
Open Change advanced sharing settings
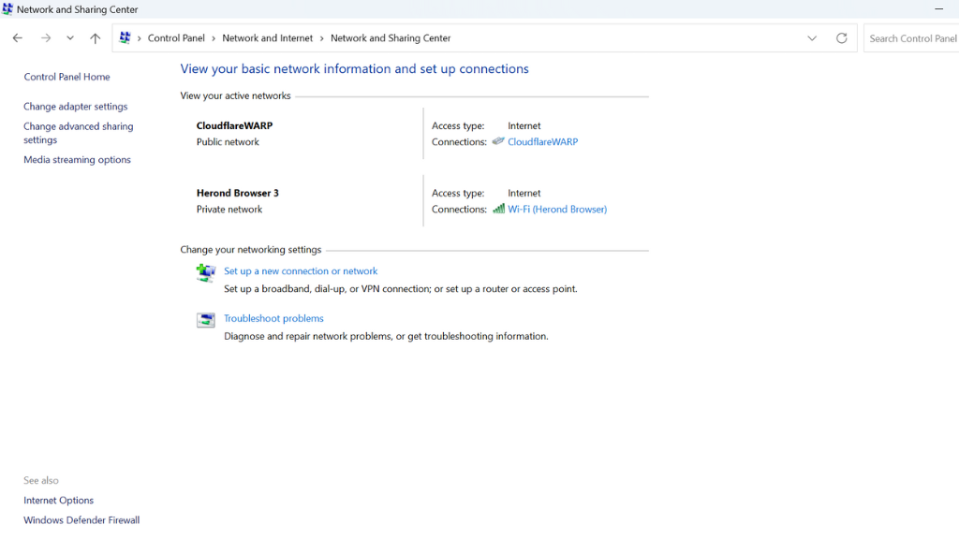[79, 133]
